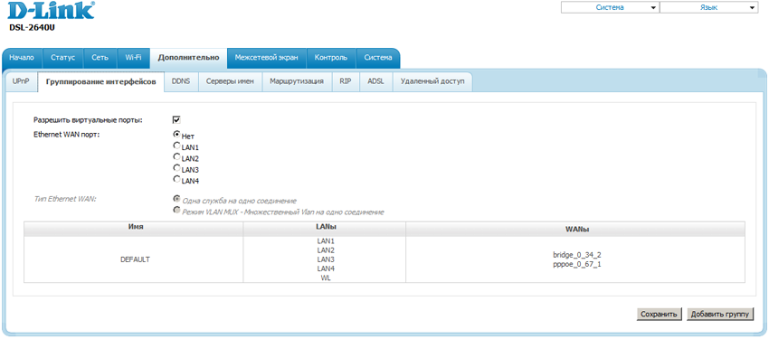
Task: Open the Статус tab
Action: coord(62,57)
